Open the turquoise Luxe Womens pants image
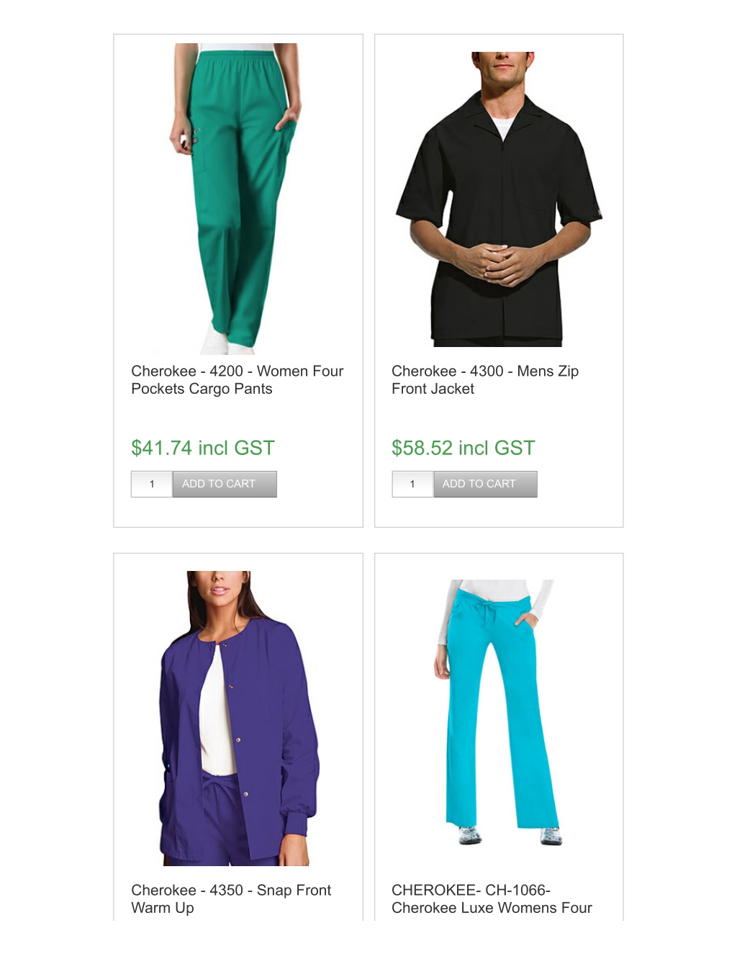 [499, 712]
